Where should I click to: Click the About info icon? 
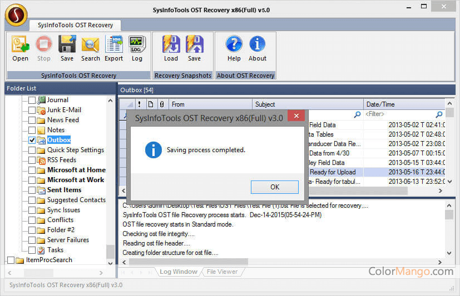tap(257, 44)
